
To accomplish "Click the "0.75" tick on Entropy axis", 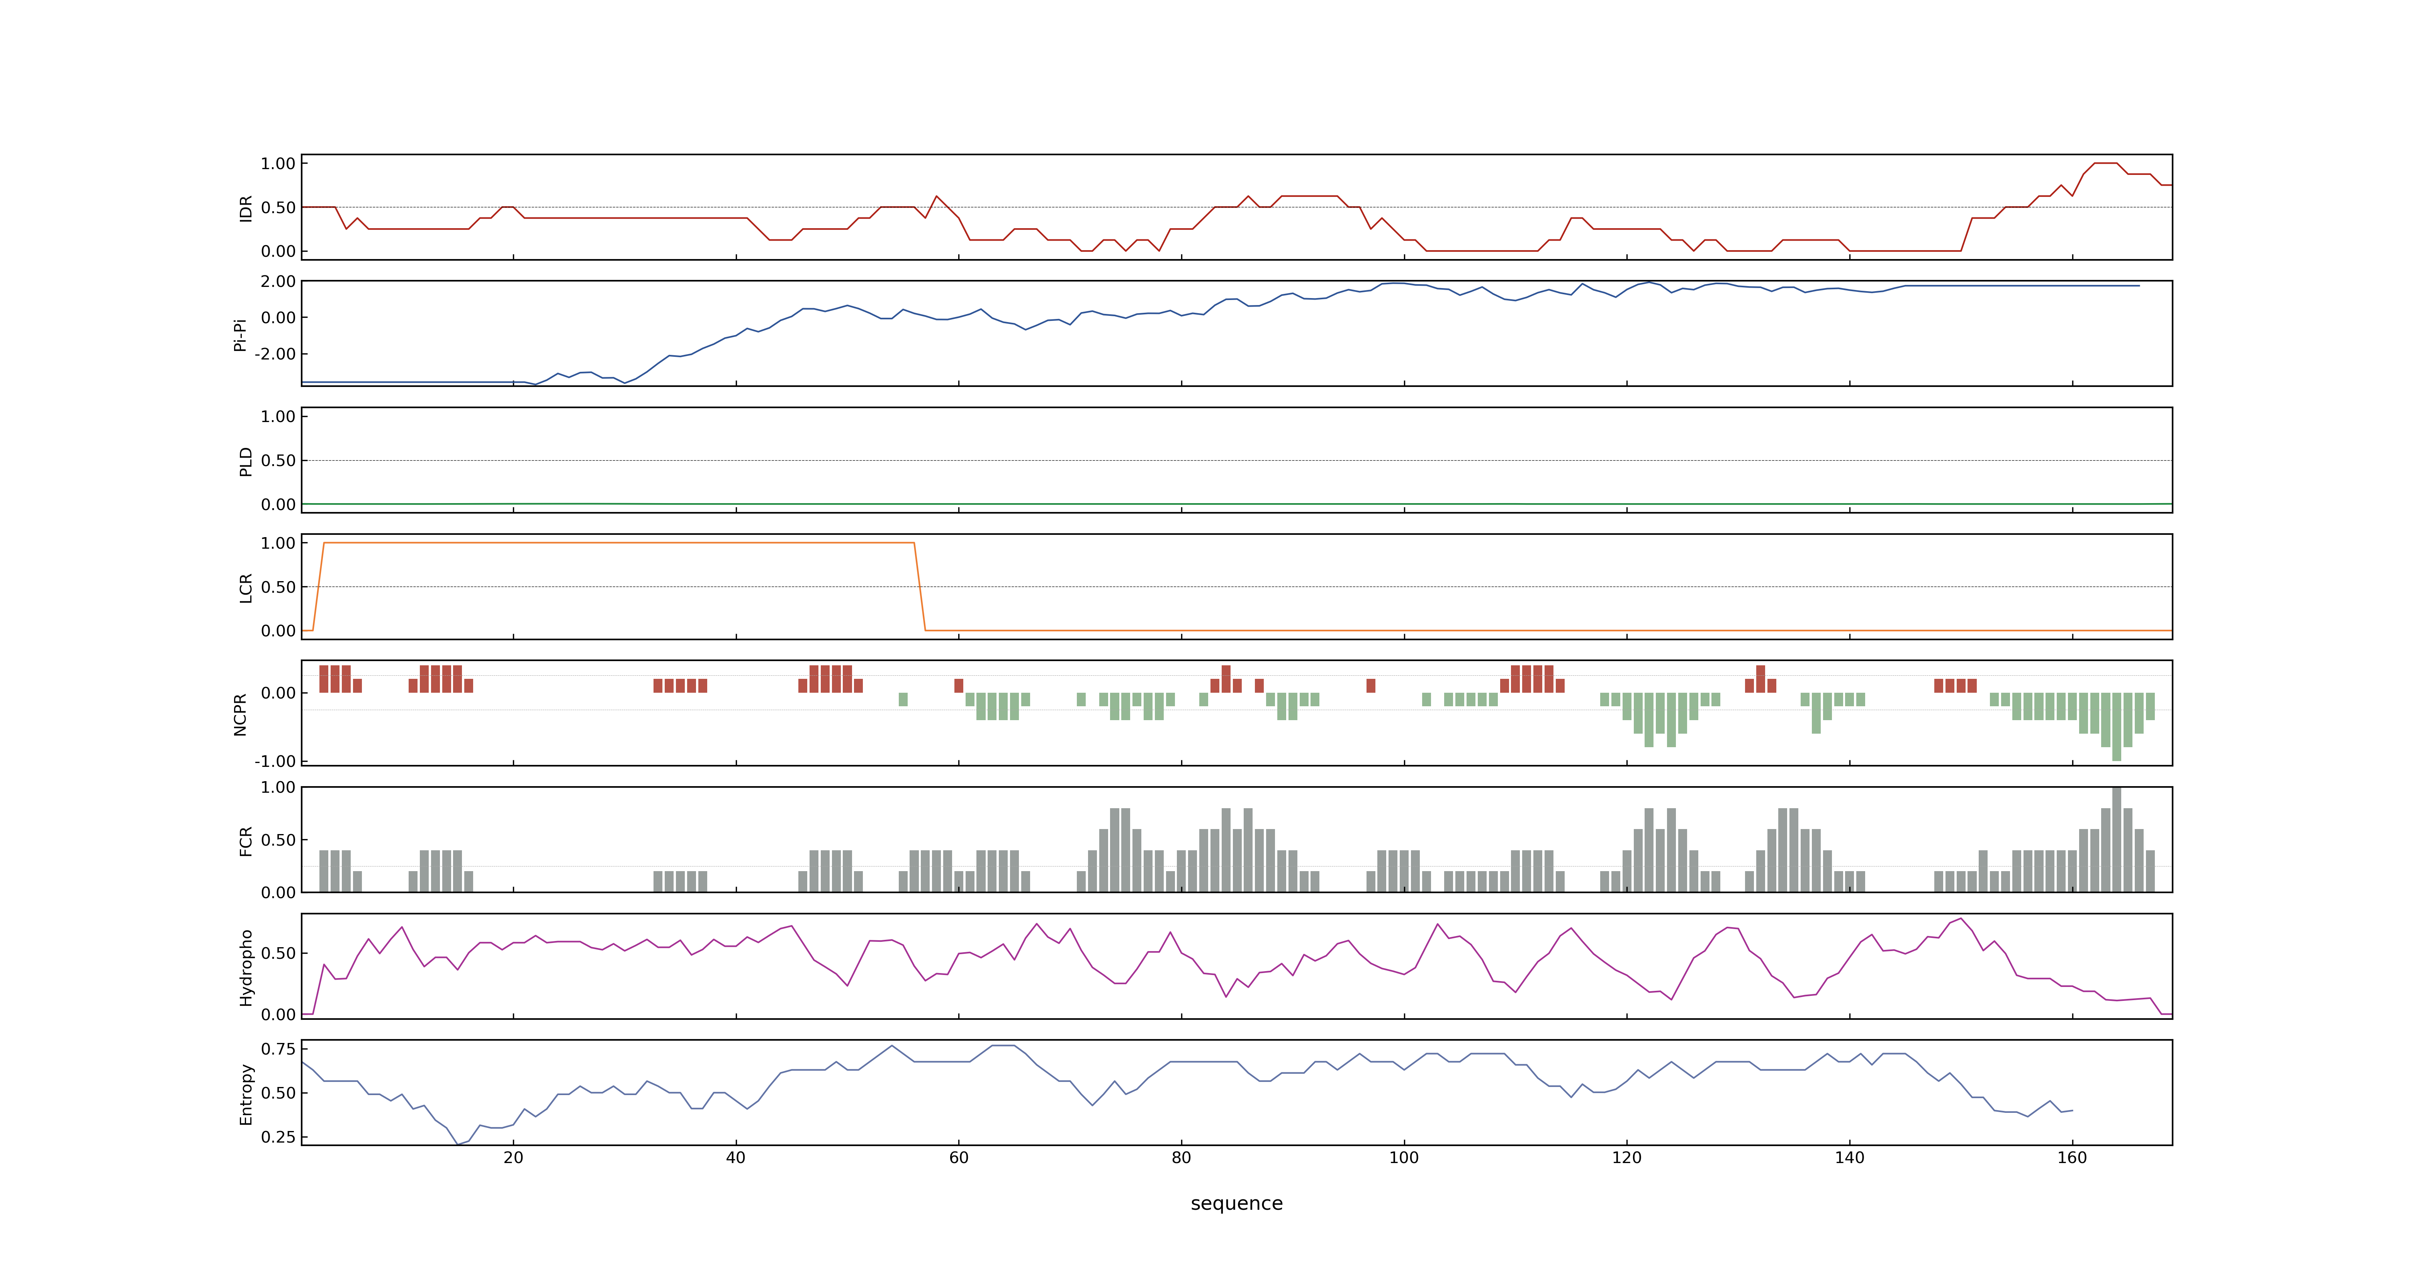I will tap(278, 1049).
